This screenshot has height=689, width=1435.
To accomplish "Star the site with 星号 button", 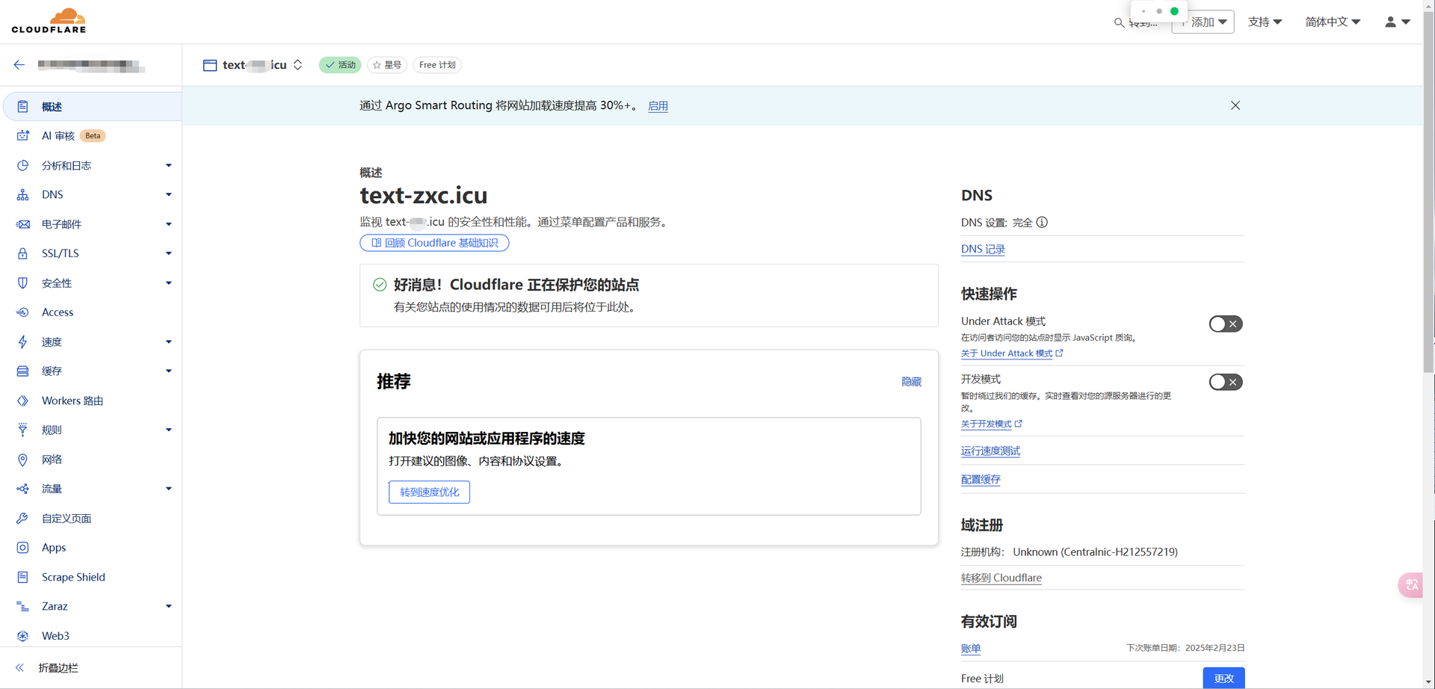I will pos(387,65).
